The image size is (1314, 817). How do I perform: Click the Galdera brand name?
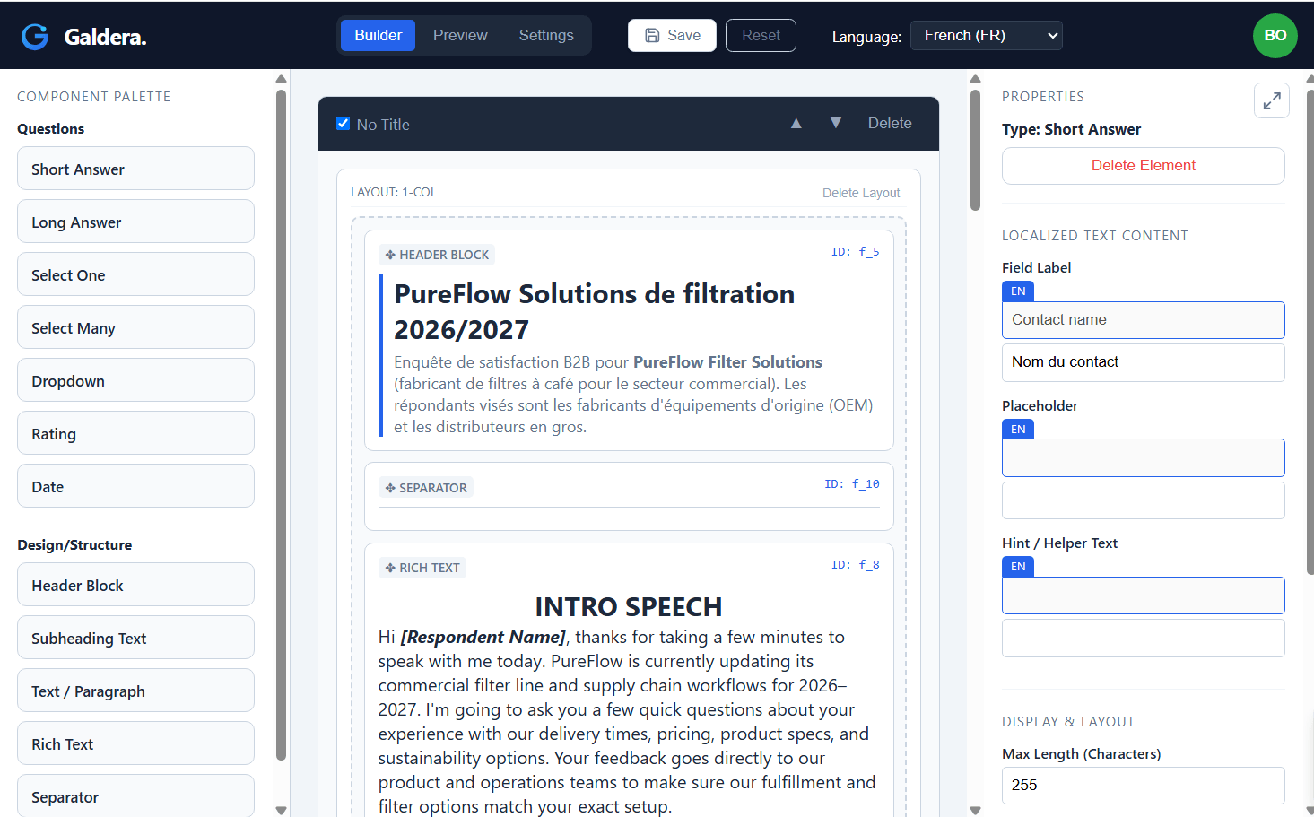[x=105, y=37]
